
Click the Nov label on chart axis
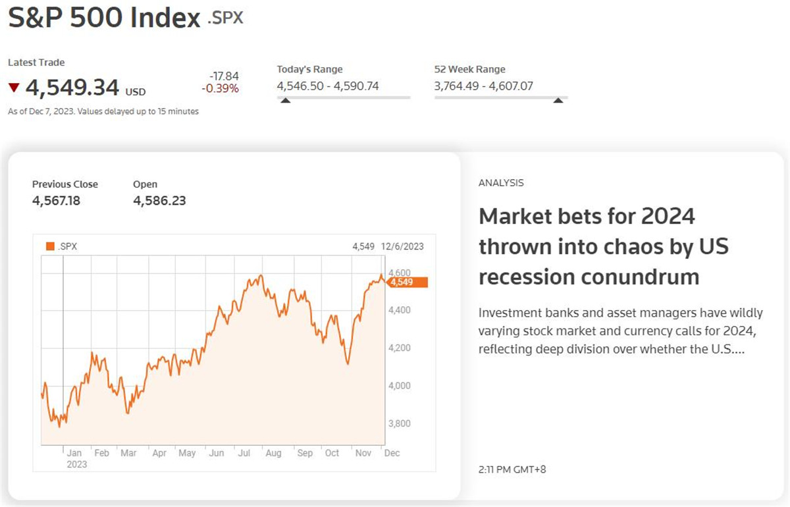point(363,453)
